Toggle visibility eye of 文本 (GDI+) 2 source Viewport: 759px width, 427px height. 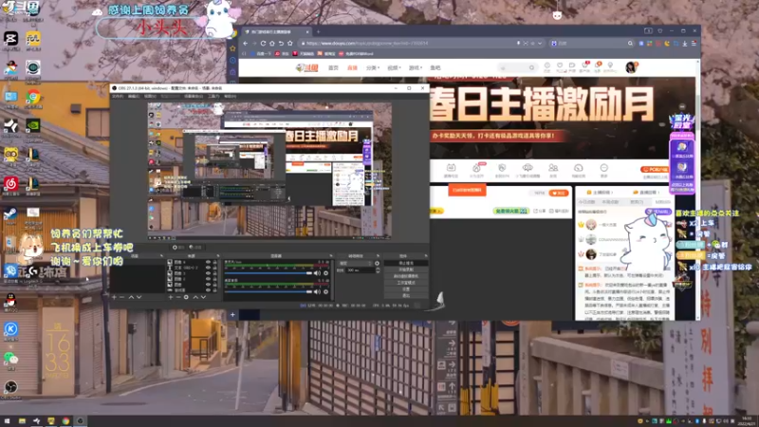point(208,268)
